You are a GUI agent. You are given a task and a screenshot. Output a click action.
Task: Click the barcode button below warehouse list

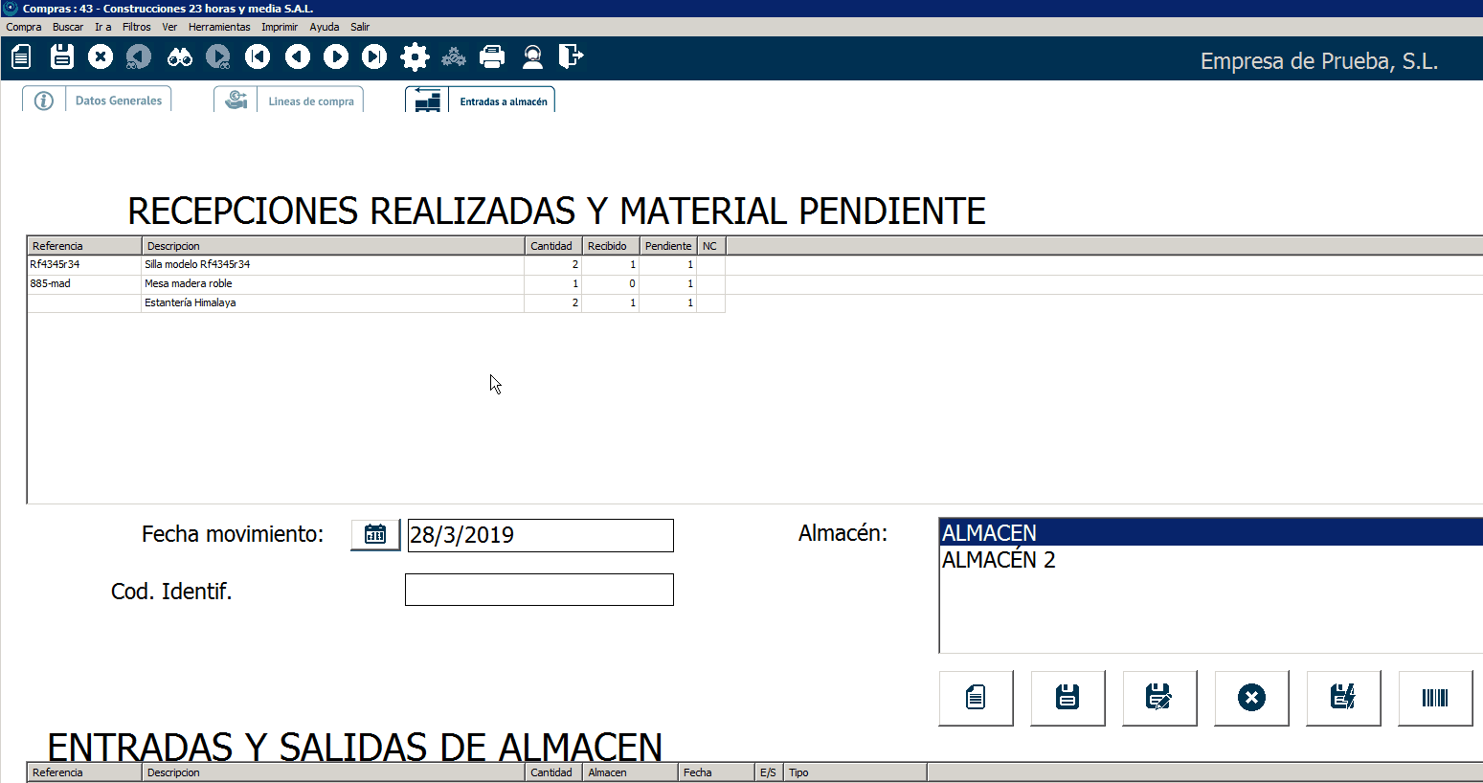click(x=1434, y=698)
